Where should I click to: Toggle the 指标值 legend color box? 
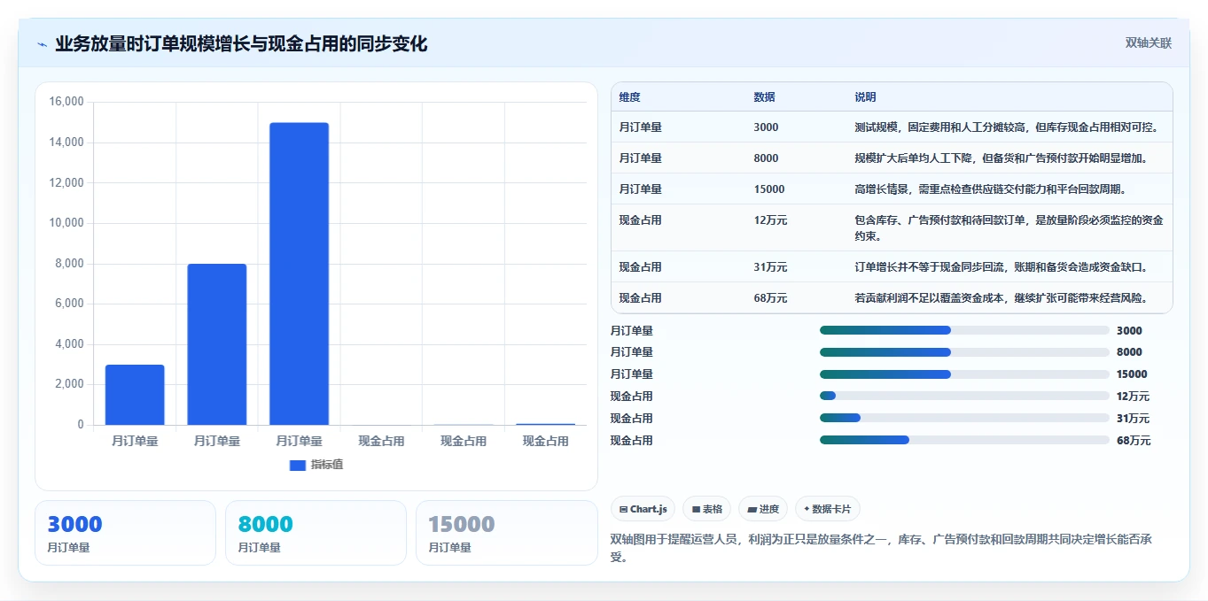(x=298, y=465)
